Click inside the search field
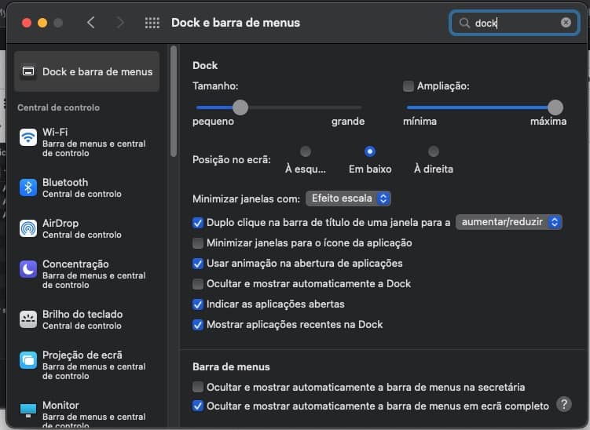 tap(515, 23)
